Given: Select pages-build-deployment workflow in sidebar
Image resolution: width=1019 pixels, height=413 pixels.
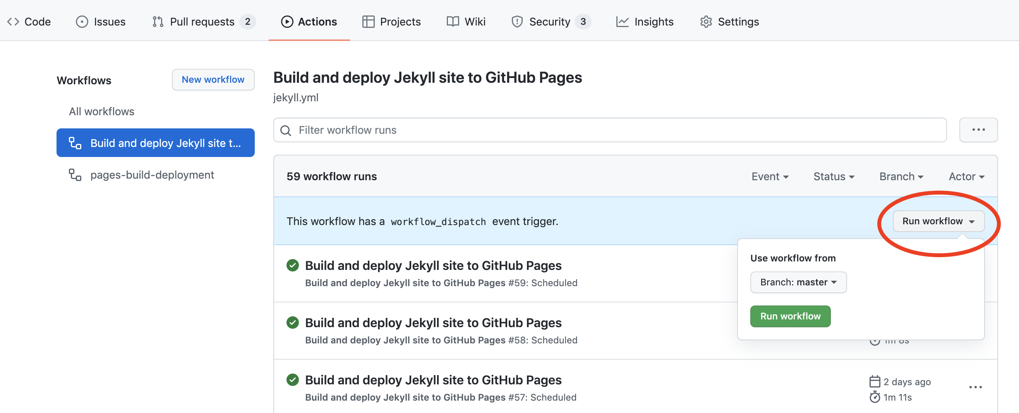Looking at the screenshot, I should click(x=152, y=175).
